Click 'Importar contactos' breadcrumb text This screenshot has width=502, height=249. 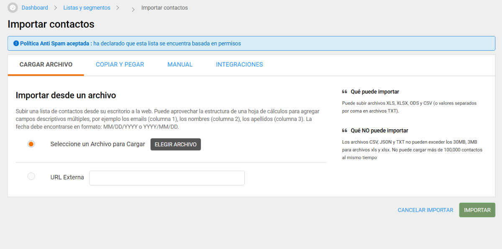click(164, 8)
